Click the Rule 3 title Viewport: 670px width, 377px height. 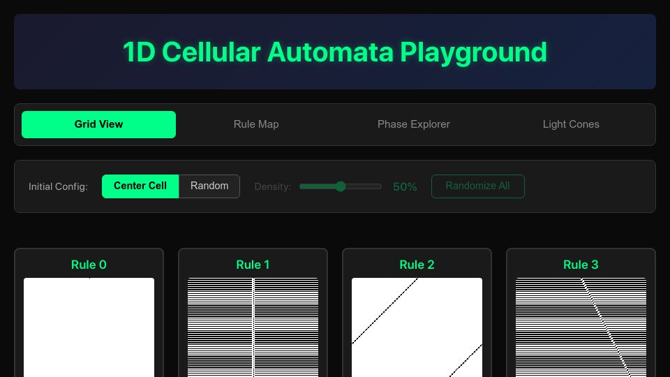(581, 265)
